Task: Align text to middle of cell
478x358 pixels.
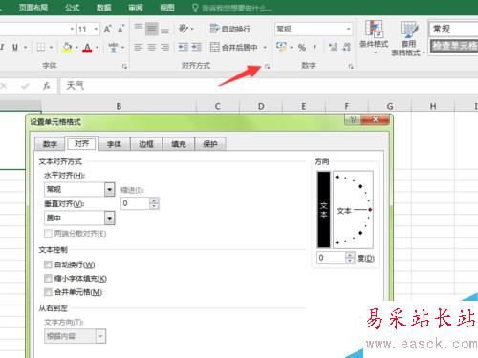Action: [152, 29]
